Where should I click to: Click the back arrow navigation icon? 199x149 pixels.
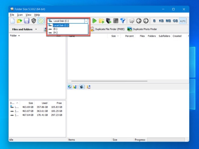(x=138, y=21)
